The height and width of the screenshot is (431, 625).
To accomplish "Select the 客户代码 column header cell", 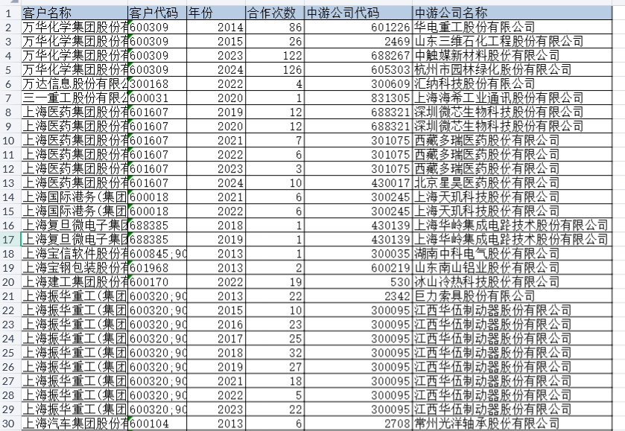I will (156, 13).
